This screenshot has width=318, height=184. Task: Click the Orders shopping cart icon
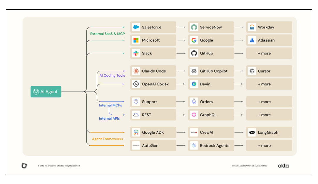point(194,102)
